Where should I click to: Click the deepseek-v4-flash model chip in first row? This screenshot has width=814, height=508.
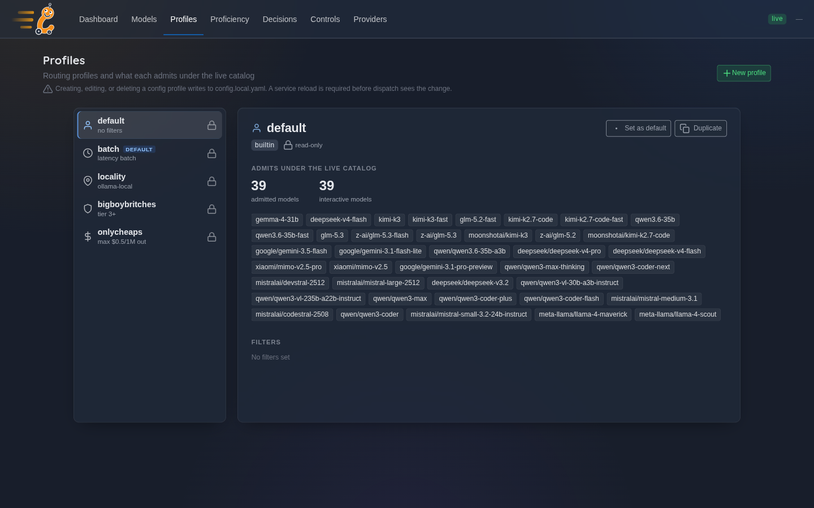tap(339, 220)
